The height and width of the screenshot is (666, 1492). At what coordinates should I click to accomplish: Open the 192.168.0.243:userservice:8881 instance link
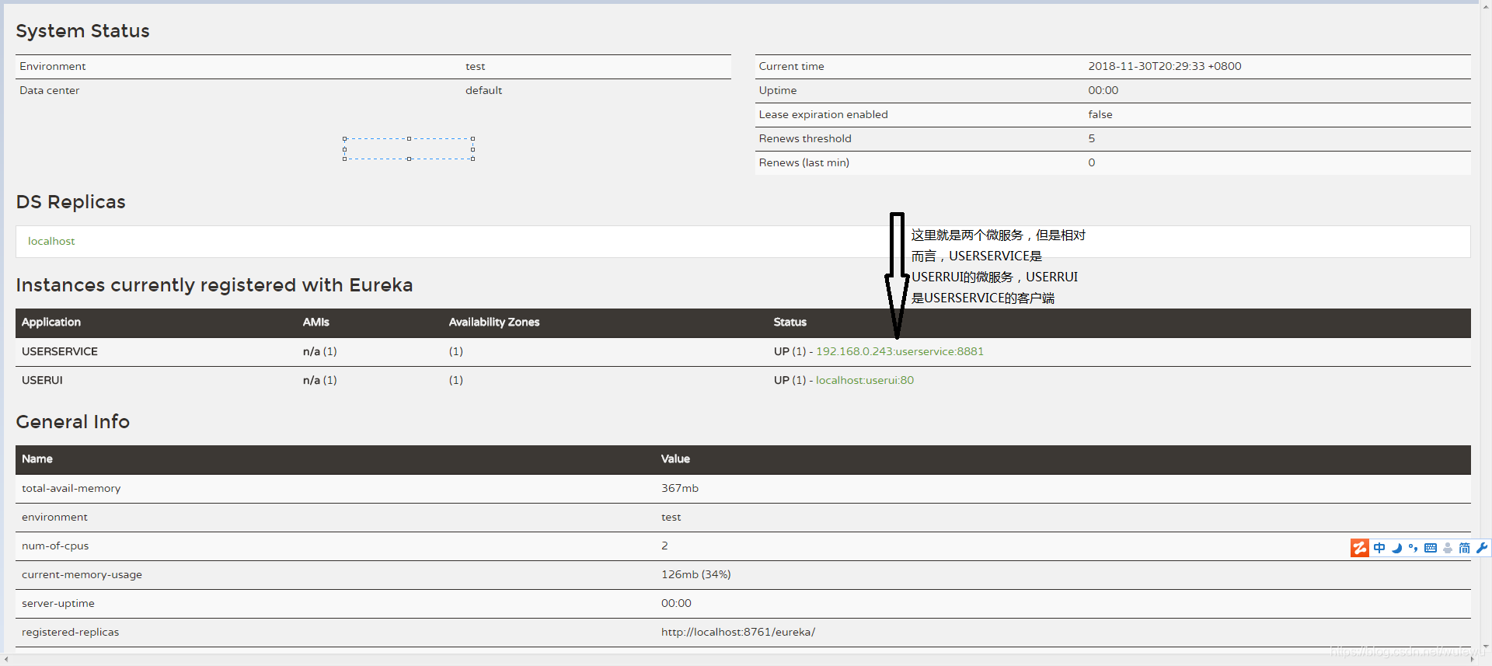(900, 351)
